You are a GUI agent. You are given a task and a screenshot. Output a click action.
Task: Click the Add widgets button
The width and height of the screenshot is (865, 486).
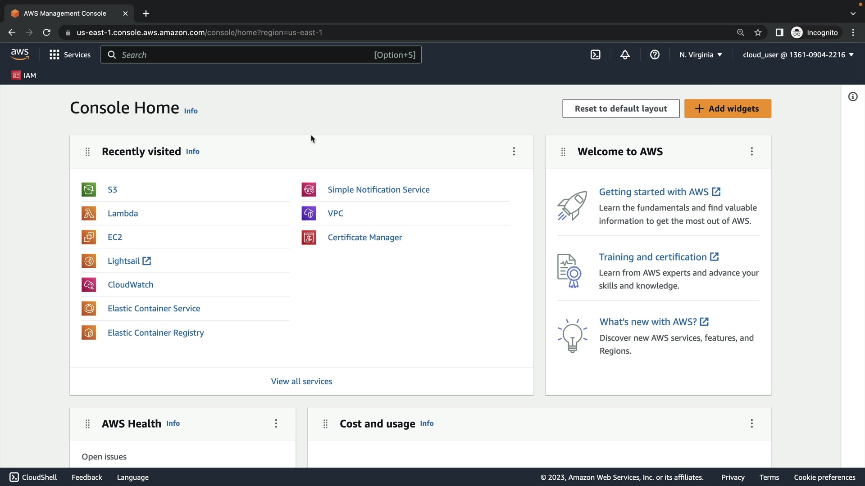[x=728, y=108]
